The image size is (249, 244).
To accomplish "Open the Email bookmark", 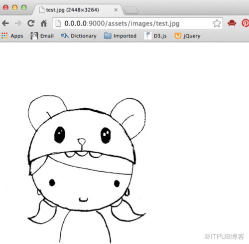I will pos(42,36).
